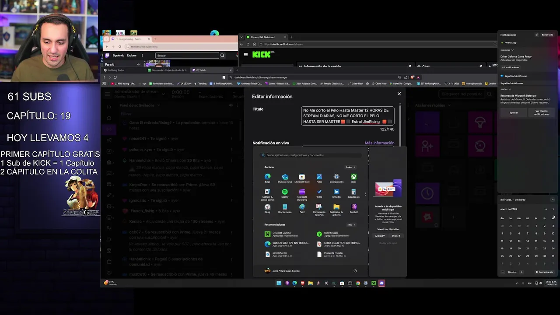Click Más información link
Image resolution: width=560 pixels, height=315 pixels.
coord(379,143)
